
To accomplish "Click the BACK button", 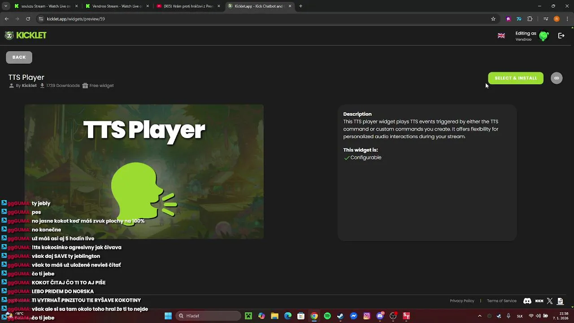I will pos(19,57).
